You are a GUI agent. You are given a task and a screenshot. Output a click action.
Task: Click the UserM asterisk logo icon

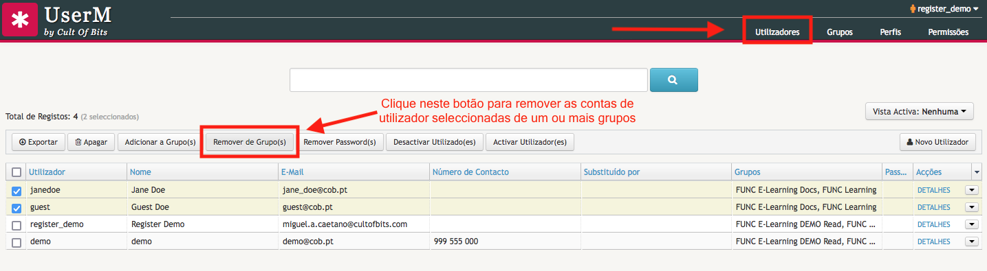[20, 19]
